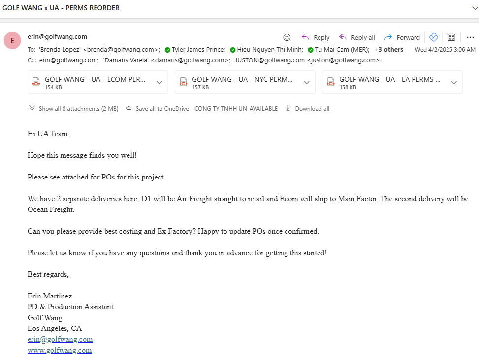
Task: Click the emoji reaction smiley icon
Action: 287,37
